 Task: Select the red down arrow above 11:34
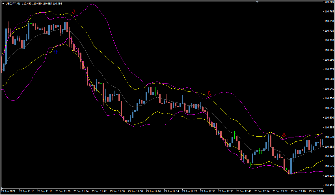tap(74, 12)
